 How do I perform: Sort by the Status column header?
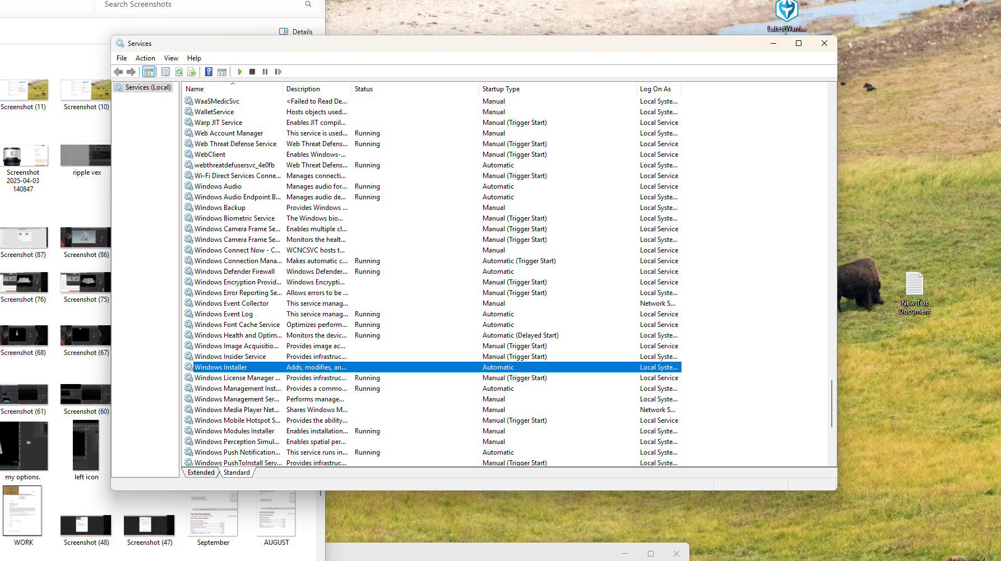pyautogui.click(x=415, y=89)
